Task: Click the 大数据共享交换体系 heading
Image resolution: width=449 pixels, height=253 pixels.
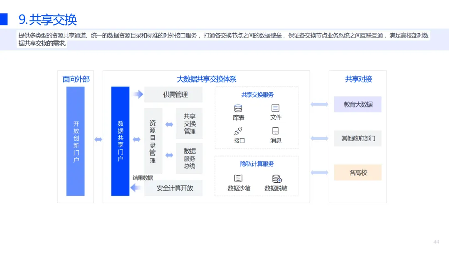Action: 207,79
